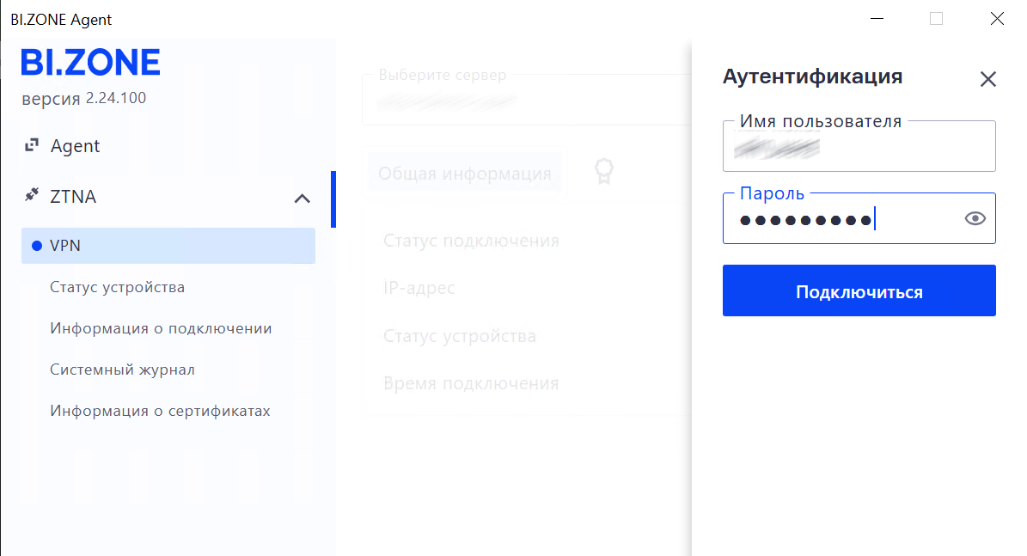1027x556 pixels.
Task: Click the Время подключения label
Action: pyautogui.click(x=471, y=383)
